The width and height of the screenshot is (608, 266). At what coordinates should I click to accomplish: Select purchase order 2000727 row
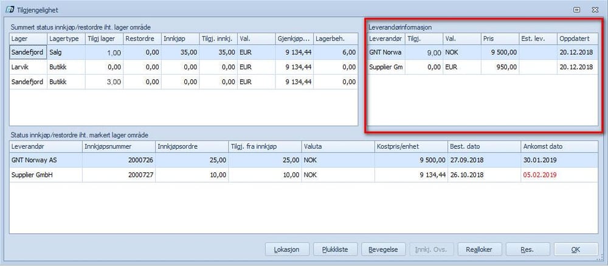pos(304,175)
